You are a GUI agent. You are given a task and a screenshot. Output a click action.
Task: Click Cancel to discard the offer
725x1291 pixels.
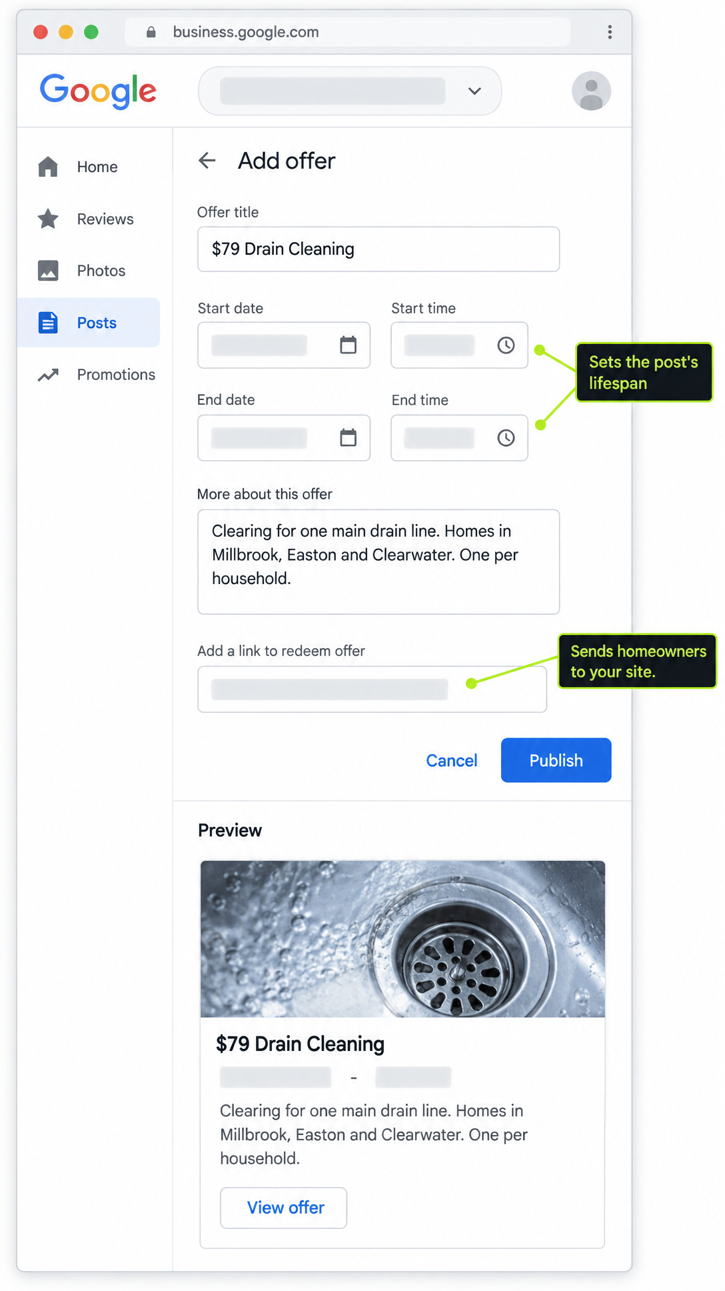pos(452,761)
